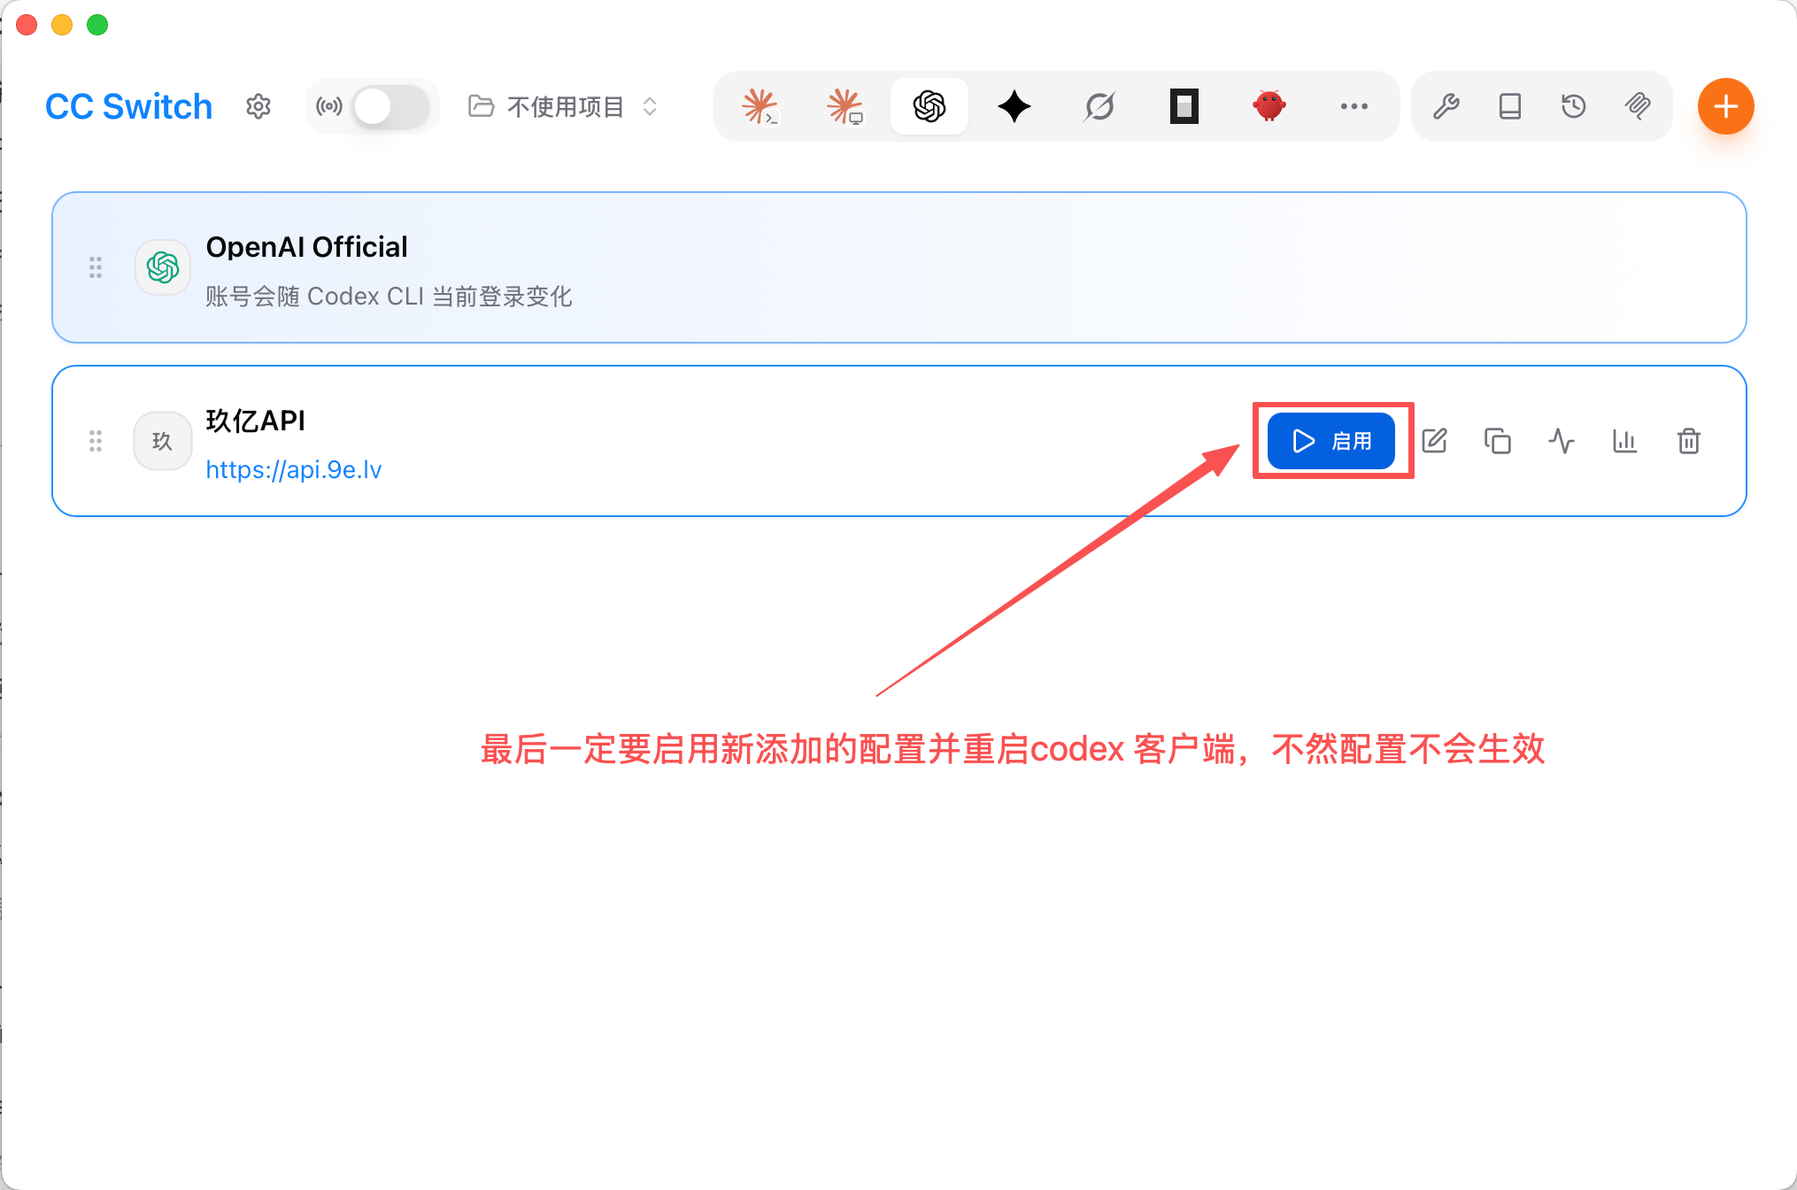
Task: Open the history clock icon
Action: pos(1574,106)
